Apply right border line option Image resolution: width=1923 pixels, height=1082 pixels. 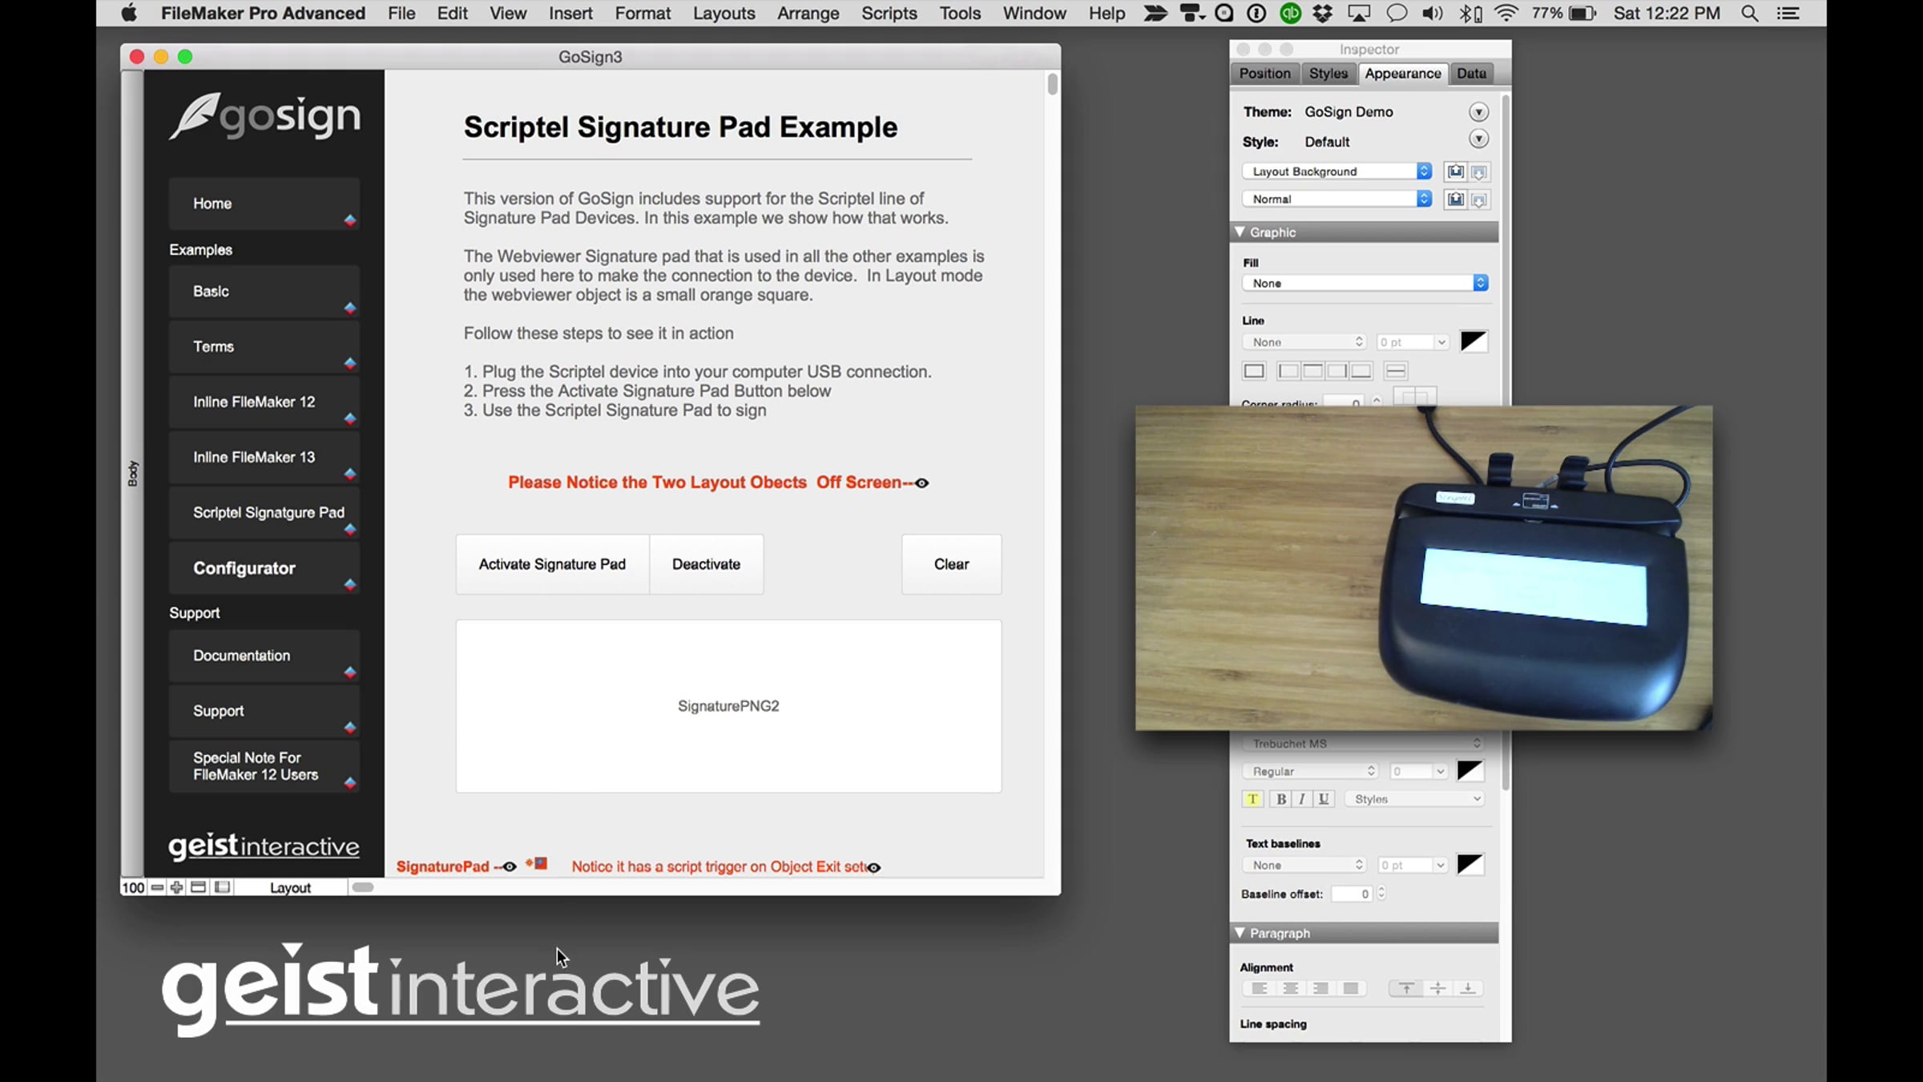click(1337, 371)
